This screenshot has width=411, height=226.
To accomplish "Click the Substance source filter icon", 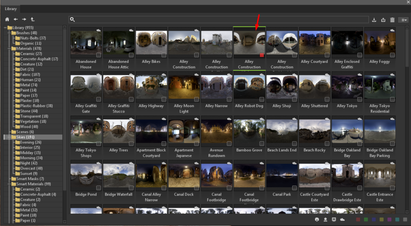I will tap(317, 220).
